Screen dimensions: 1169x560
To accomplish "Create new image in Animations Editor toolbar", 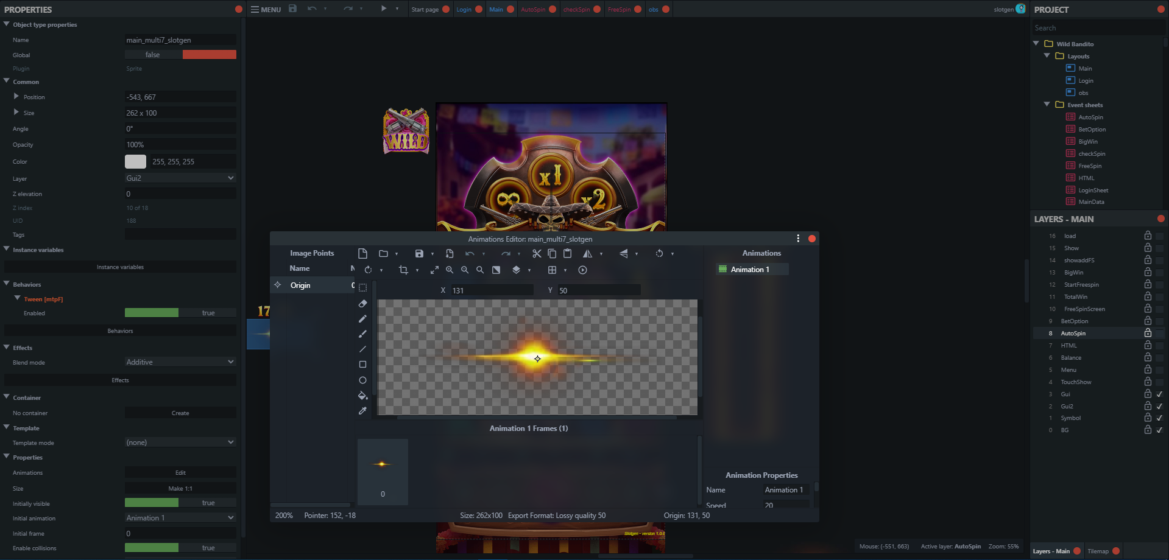I will click(x=362, y=254).
